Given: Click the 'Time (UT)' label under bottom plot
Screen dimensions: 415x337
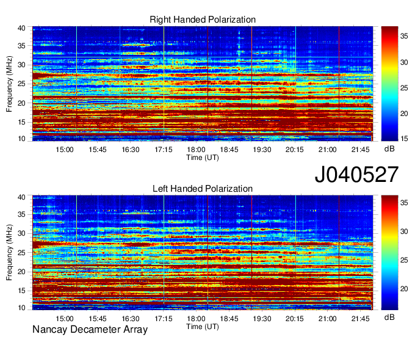Looking at the screenshot, I should coord(203,327).
